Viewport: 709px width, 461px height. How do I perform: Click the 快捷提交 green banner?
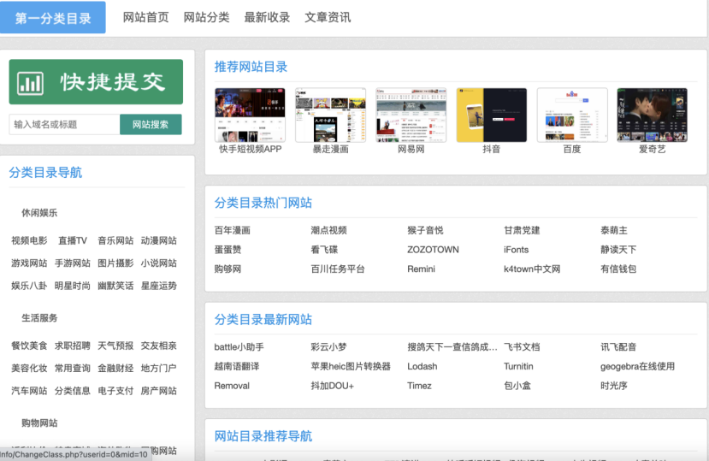pyautogui.click(x=96, y=82)
